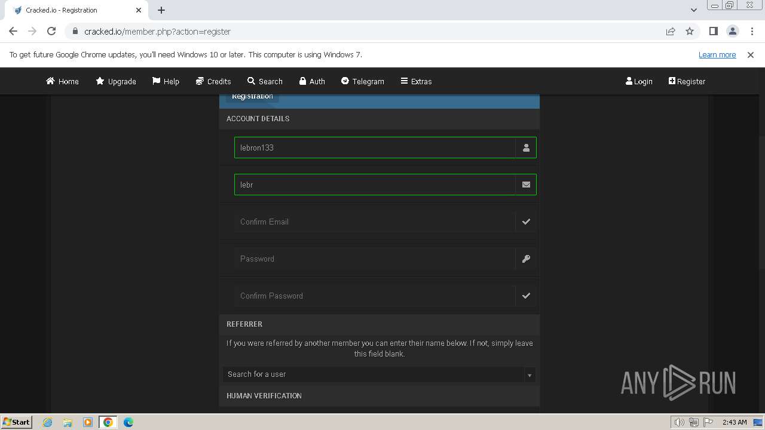Open the Auth menu item
The width and height of the screenshot is (765, 430).
point(312,81)
